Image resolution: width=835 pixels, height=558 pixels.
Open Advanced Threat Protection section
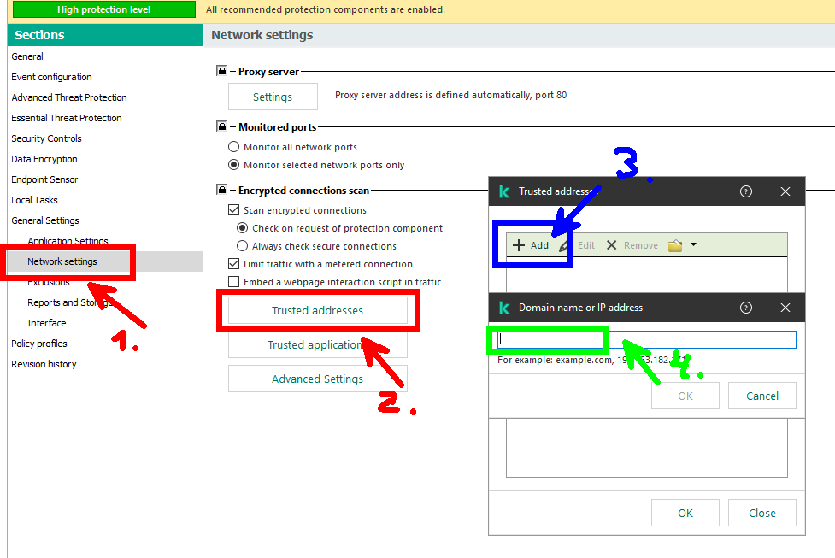(x=69, y=97)
